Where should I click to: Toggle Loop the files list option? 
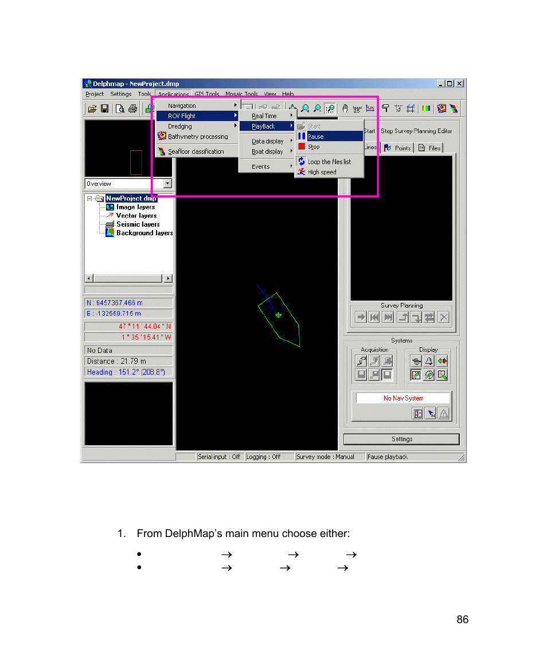(x=329, y=162)
